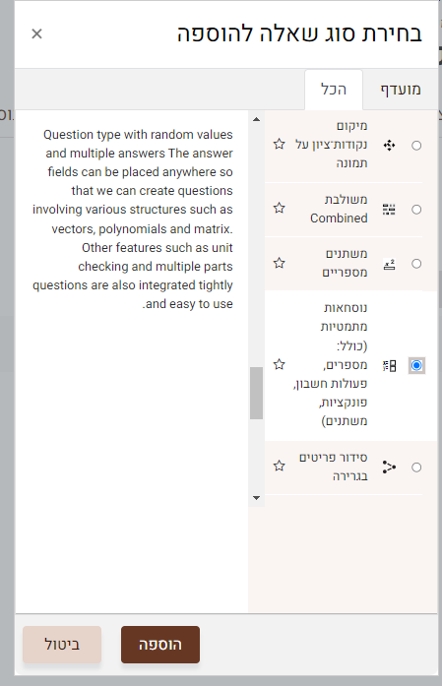Select the מיקום נקודות-ציון על תמונה radio button
The image size is (442, 686).
tap(416, 146)
